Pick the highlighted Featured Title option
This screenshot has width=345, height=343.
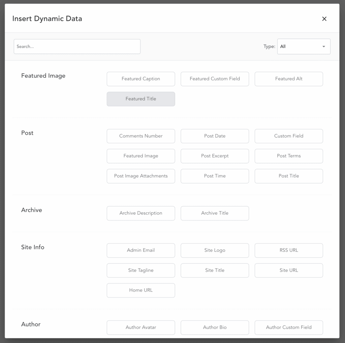(141, 99)
